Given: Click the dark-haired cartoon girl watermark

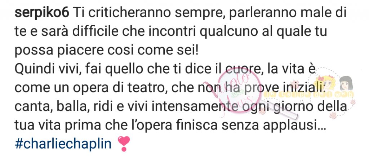Looking at the screenshot, I should coord(346,83).
